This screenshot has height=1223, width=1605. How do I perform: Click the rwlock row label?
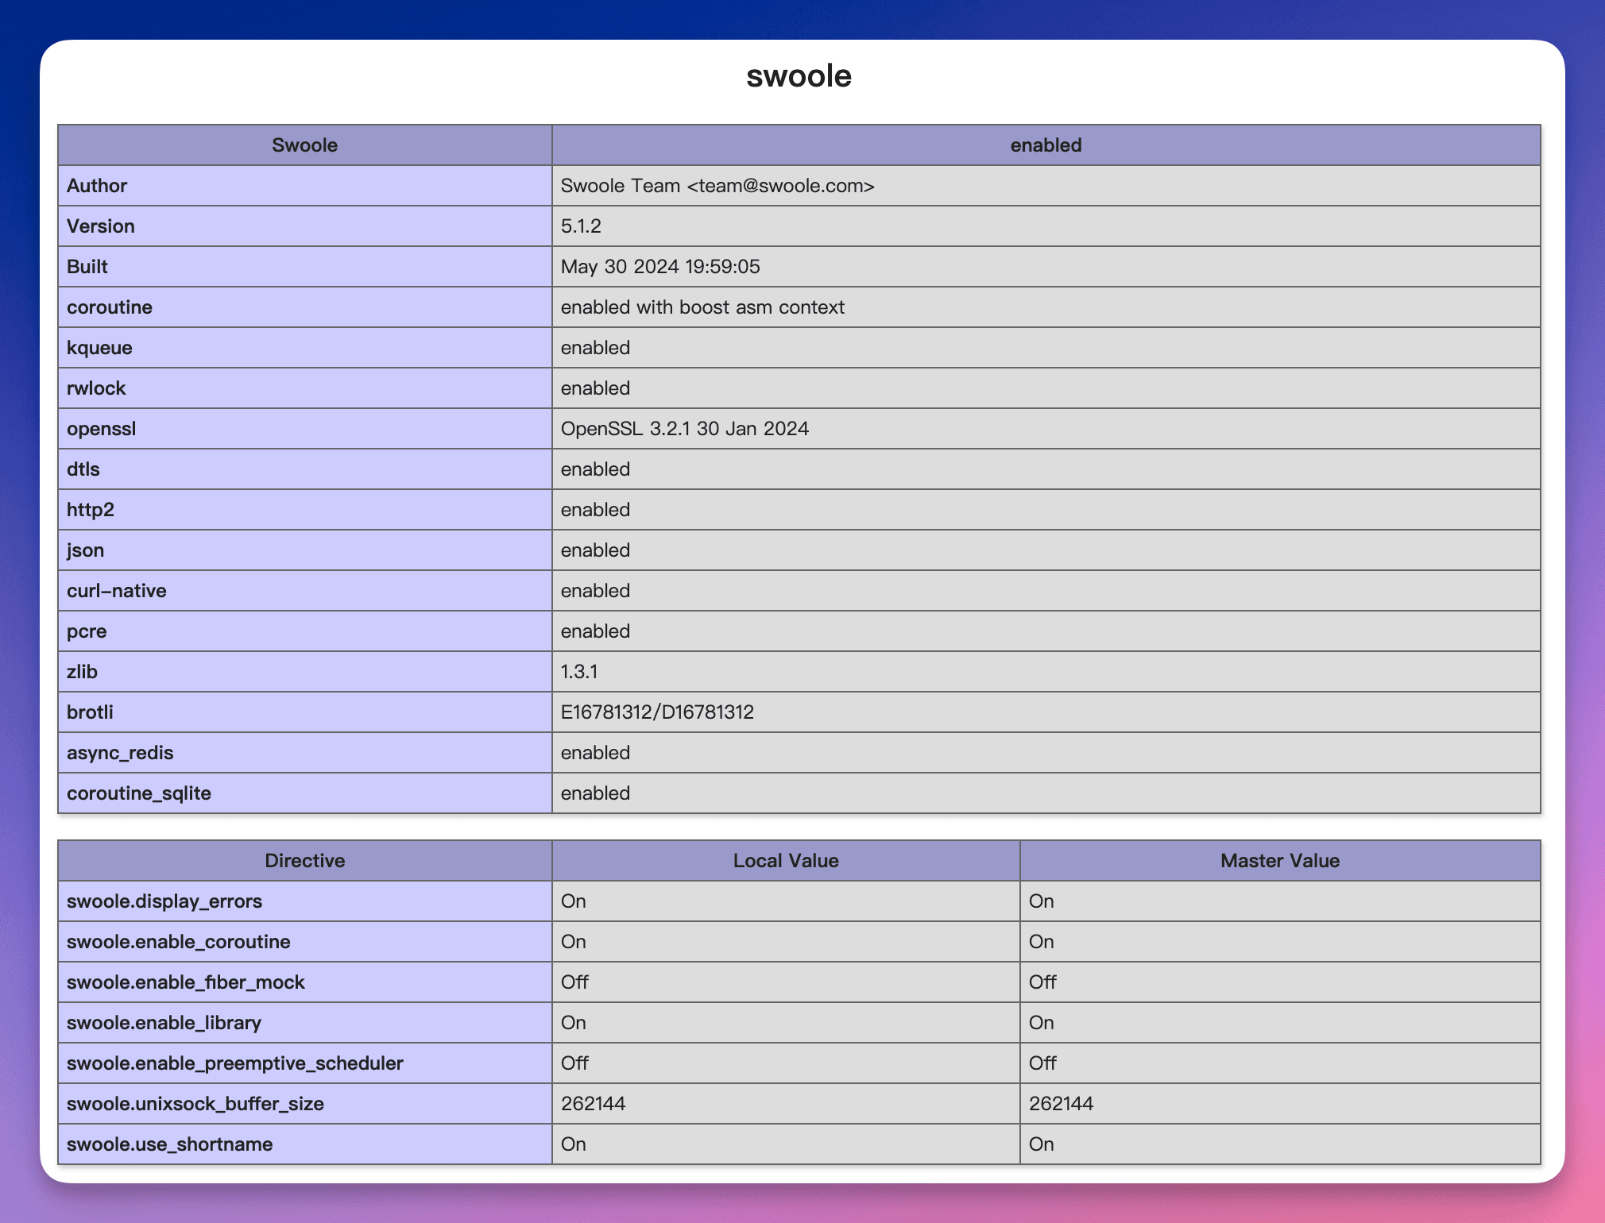(96, 388)
